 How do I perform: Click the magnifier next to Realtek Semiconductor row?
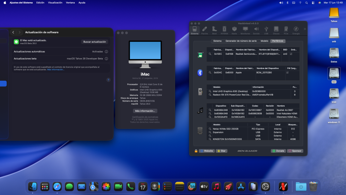point(210,54)
